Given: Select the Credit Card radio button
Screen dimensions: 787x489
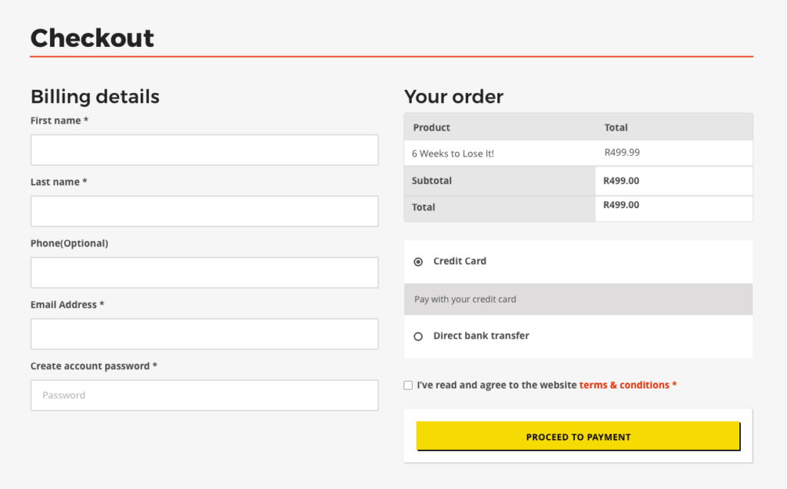Looking at the screenshot, I should [418, 262].
